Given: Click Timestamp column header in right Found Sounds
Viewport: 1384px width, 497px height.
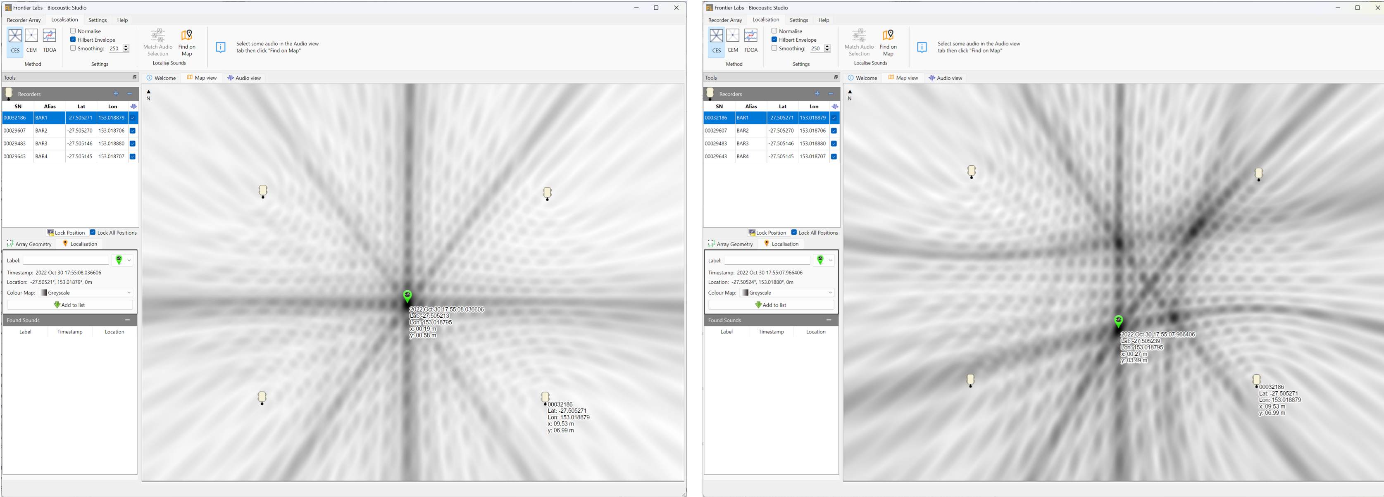Looking at the screenshot, I should [x=771, y=332].
